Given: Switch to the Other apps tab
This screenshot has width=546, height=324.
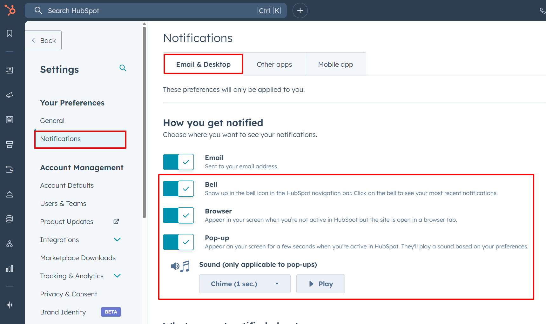Looking at the screenshot, I should [274, 64].
